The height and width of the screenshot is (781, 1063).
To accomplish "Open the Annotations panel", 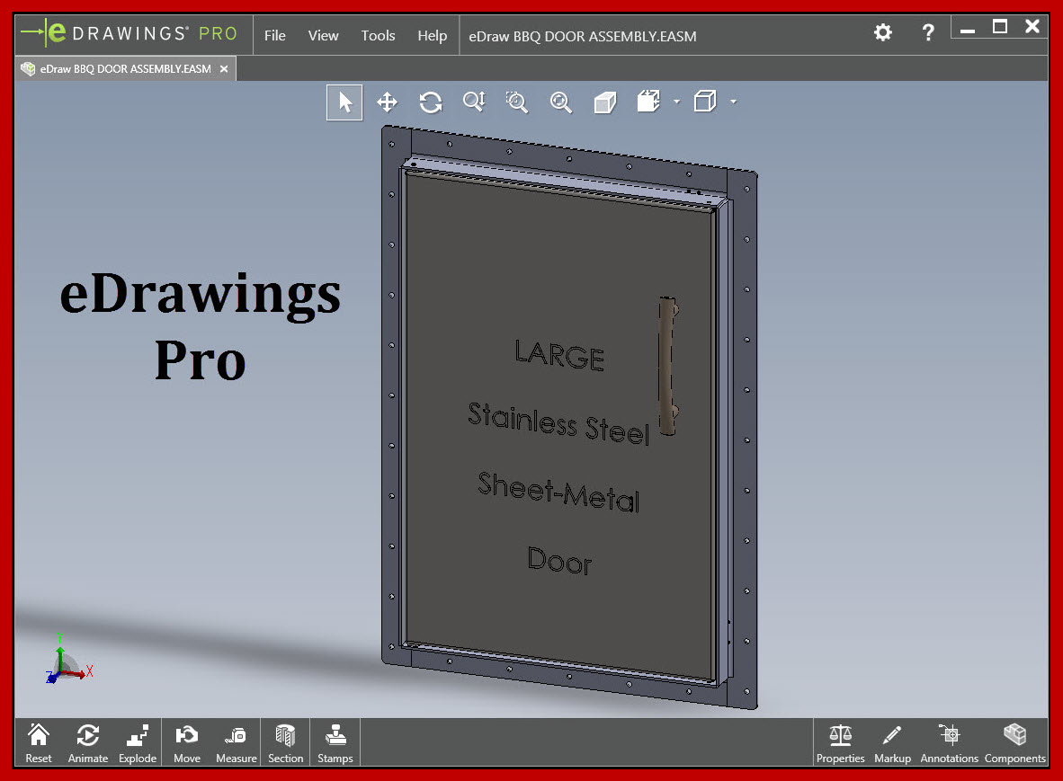I will [x=949, y=743].
